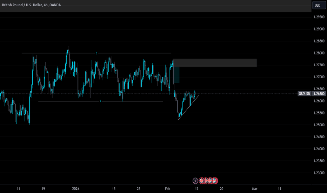Open the USD currency selector button

tap(319, 5)
